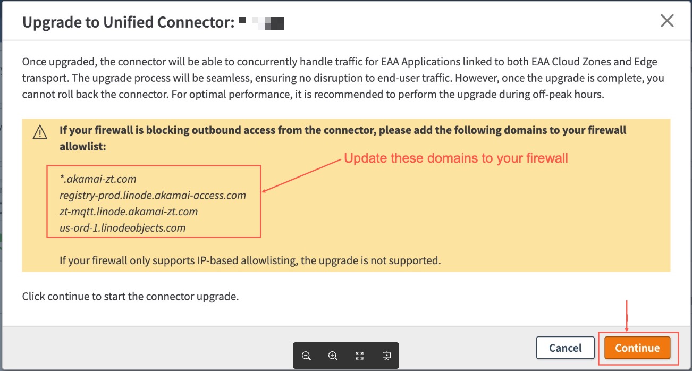692x371 pixels.
Task: Click the intro paragraph about EAA Applications
Action: click(x=343, y=78)
